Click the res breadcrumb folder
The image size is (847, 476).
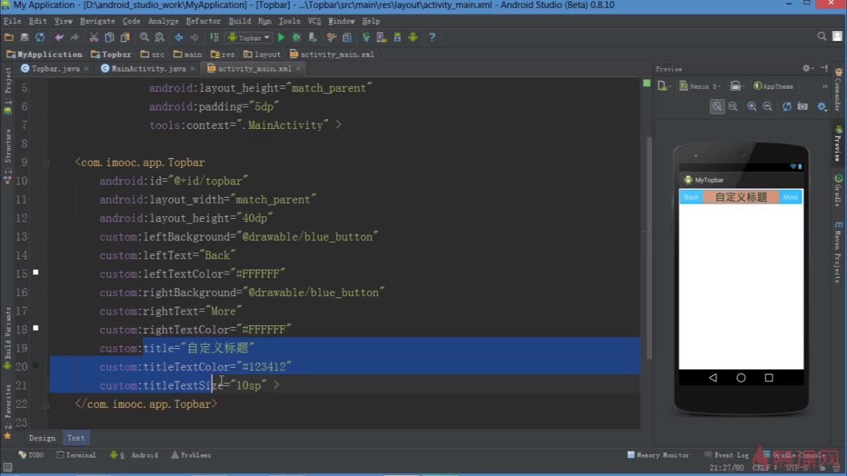pyautogui.click(x=223, y=54)
